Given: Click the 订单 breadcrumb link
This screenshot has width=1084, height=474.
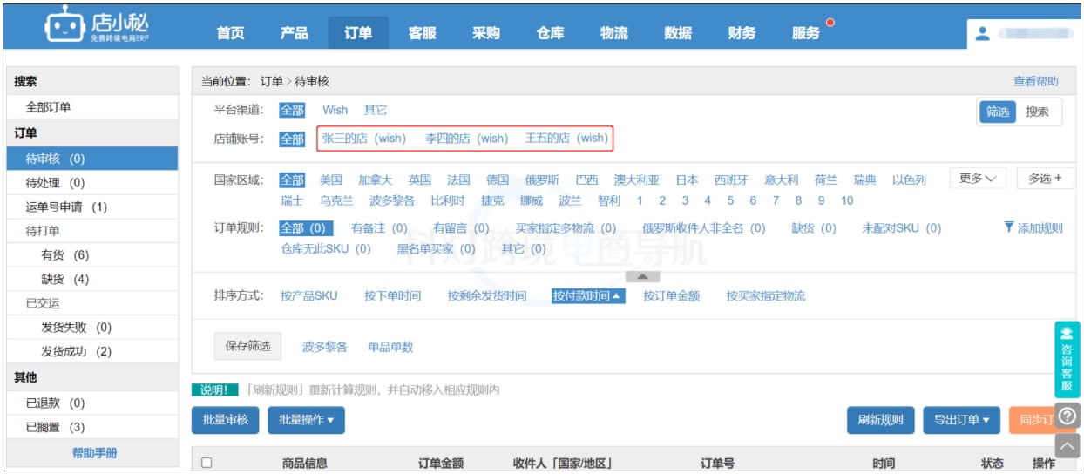Looking at the screenshot, I should 271,81.
